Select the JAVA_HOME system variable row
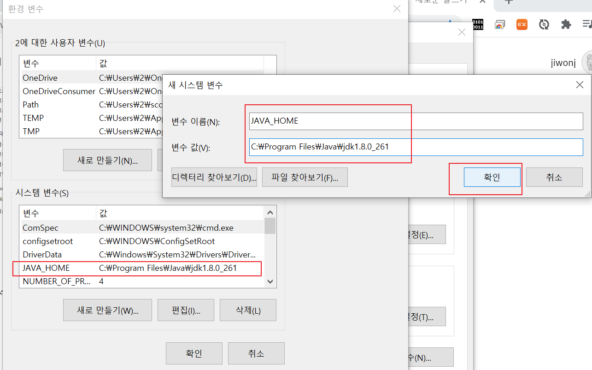The height and width of the screenshot is (370, 592). click(x=142, y=268)
